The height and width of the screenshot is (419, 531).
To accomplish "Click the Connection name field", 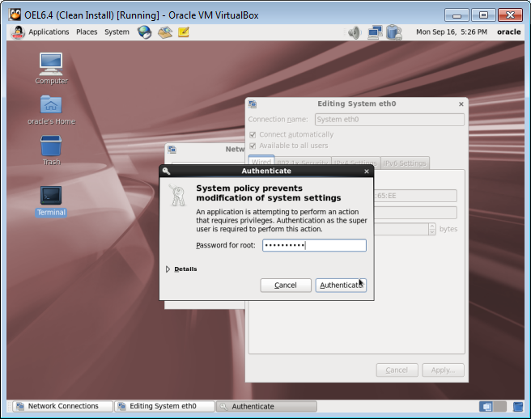I will point(389,120).
